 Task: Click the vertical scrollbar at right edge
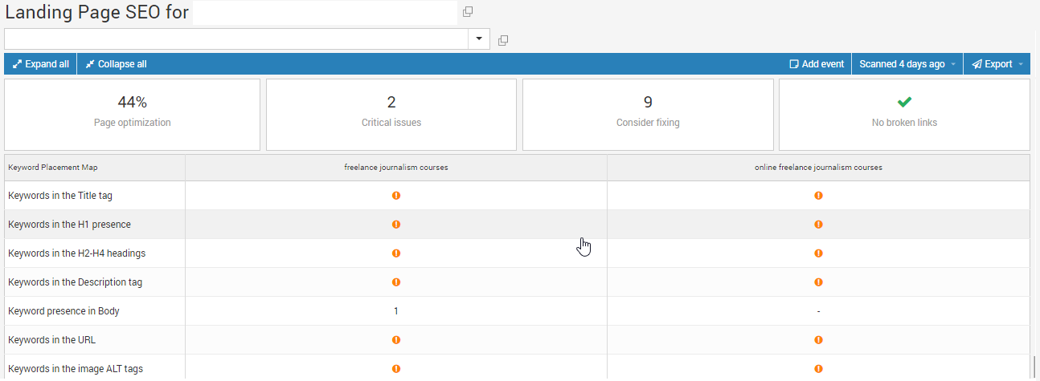1034,366
